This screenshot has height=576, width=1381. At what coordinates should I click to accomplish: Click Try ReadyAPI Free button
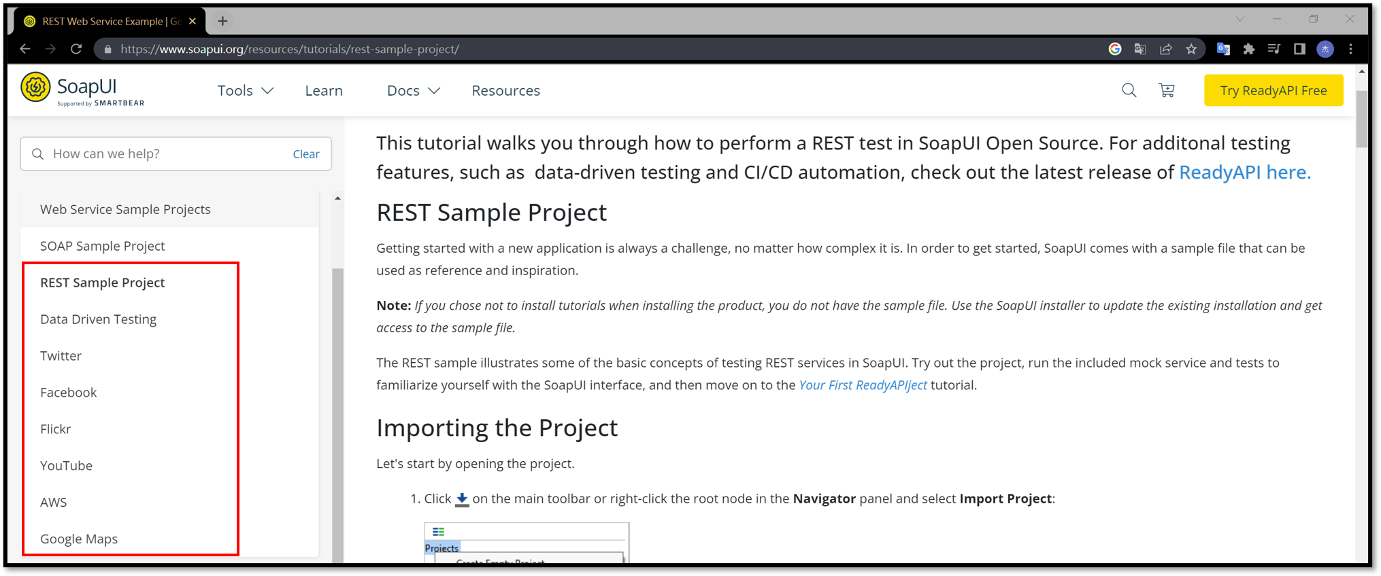coord(1273,90)
